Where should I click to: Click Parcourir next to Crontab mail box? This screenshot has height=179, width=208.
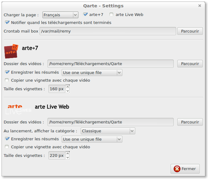(x=190, y=31)
